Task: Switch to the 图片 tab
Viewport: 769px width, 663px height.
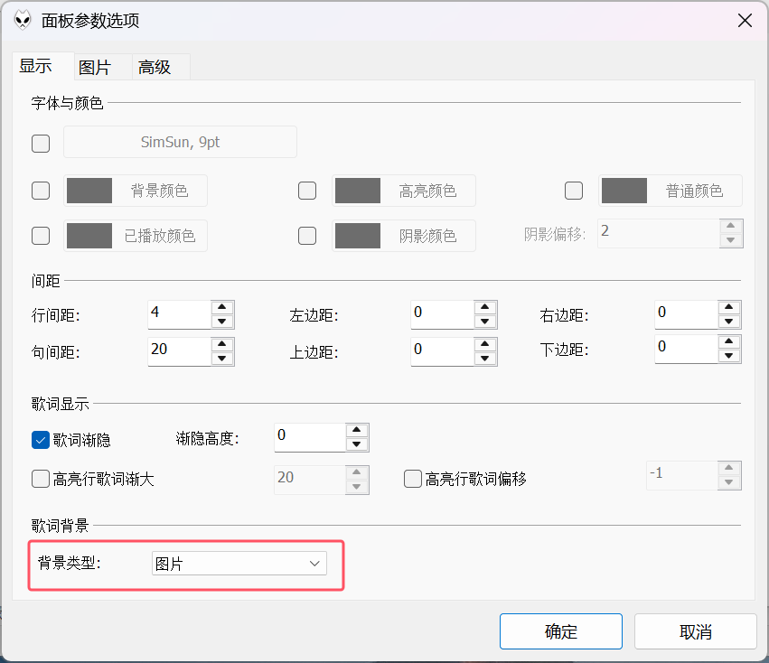Action: pyautogui.click(x=95, y=67)
